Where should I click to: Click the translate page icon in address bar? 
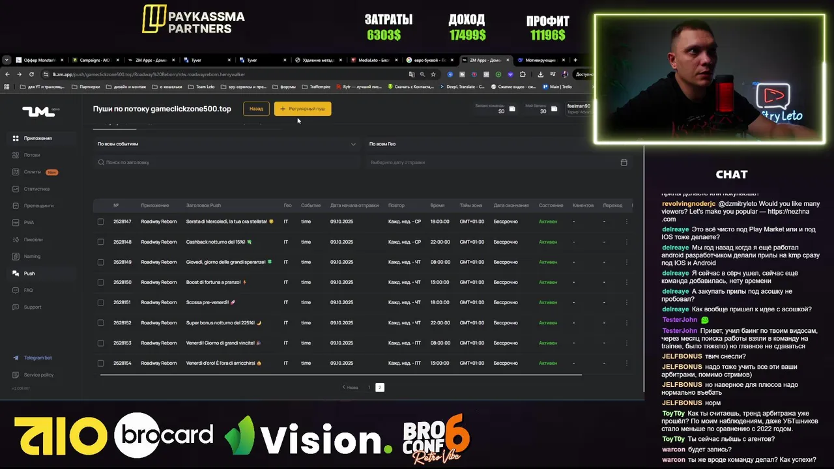411,74
